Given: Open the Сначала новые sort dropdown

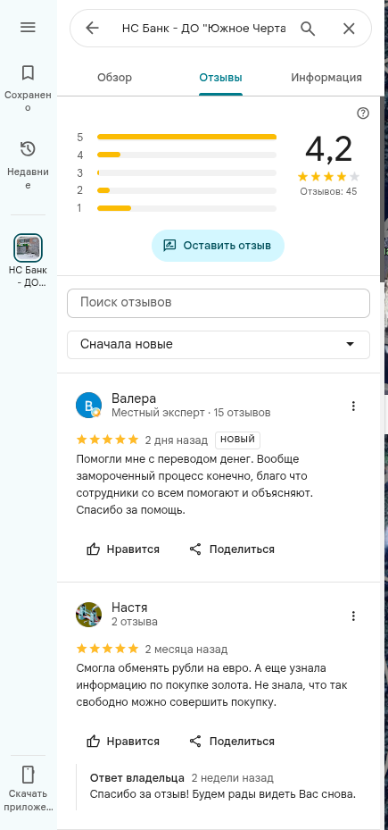Looking at the screenshot, I should tap(219, 345).
